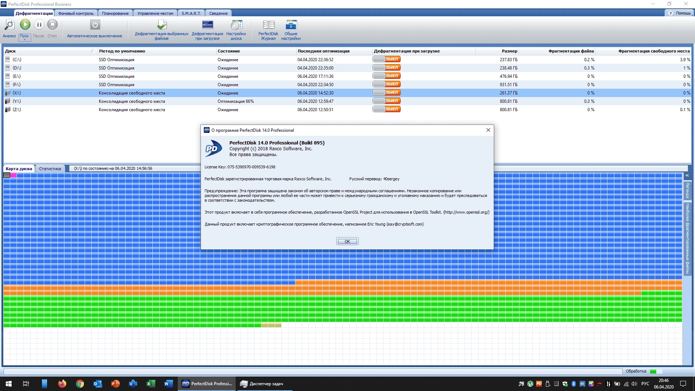Viewport: 695px width, 391px height.
Task: Open Excel from taskbar
Action: [151, 384]
